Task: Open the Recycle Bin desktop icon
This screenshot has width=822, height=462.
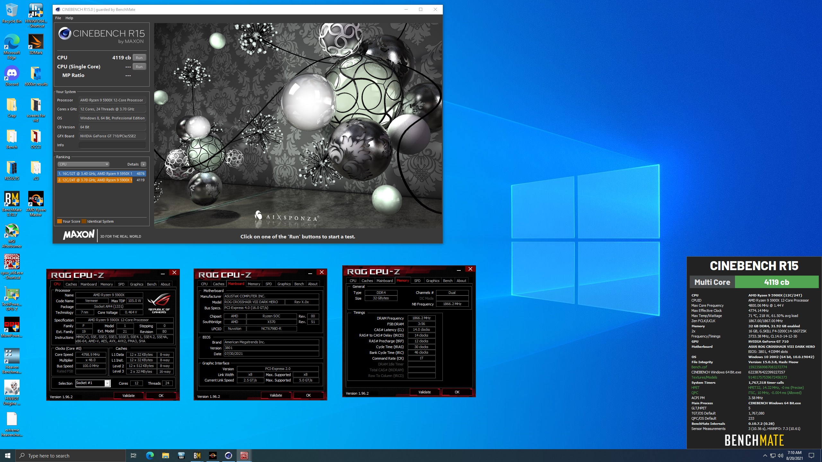Action: (12, 13)
